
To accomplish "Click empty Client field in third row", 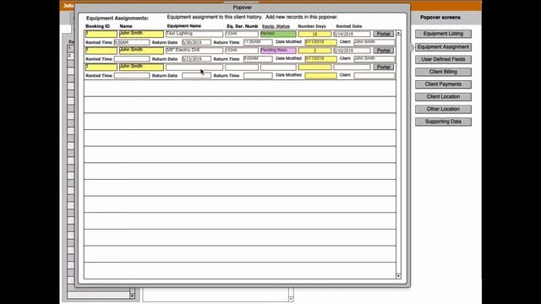I will tap(374, 75).
